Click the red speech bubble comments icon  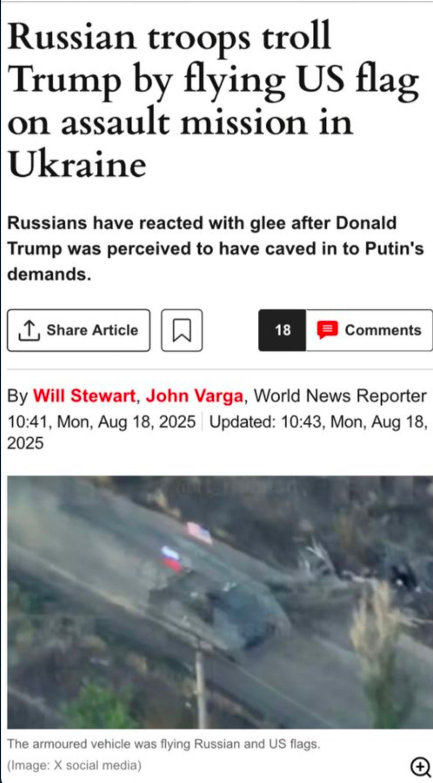click(x=327, y=330)
